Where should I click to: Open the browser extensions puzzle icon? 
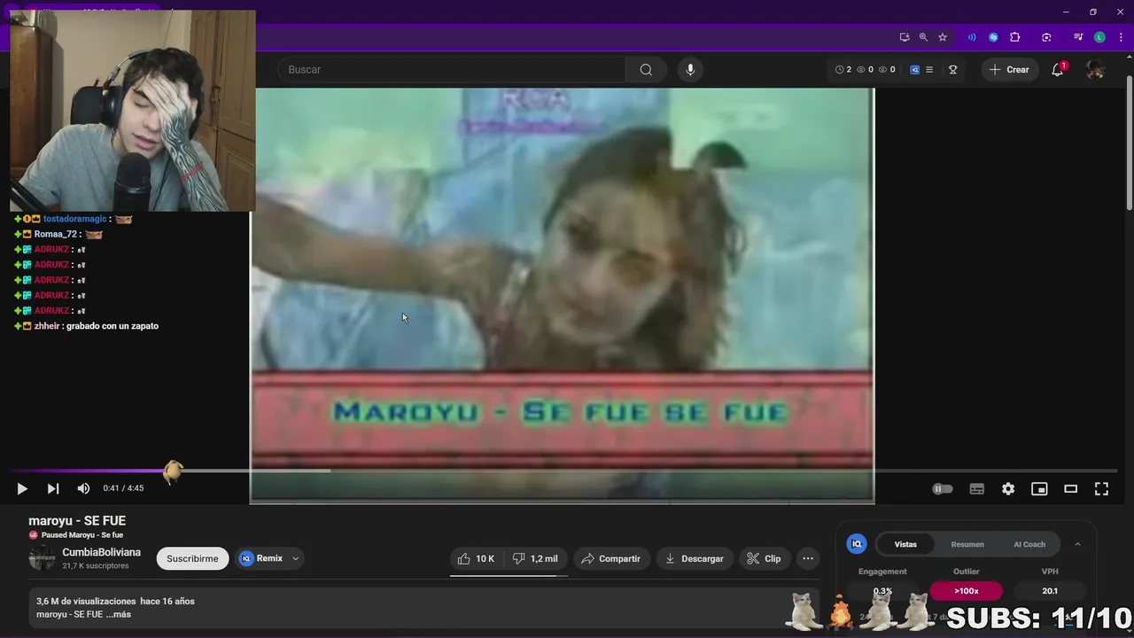click(1015, 37)
